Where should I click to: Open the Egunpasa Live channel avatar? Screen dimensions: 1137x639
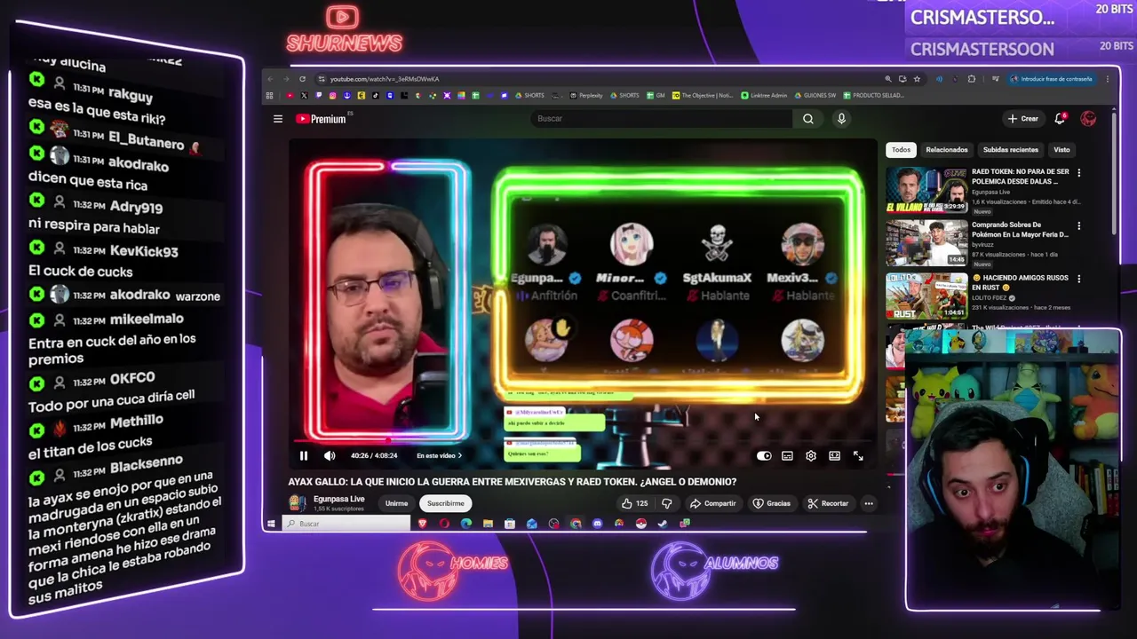coord(298,503)
